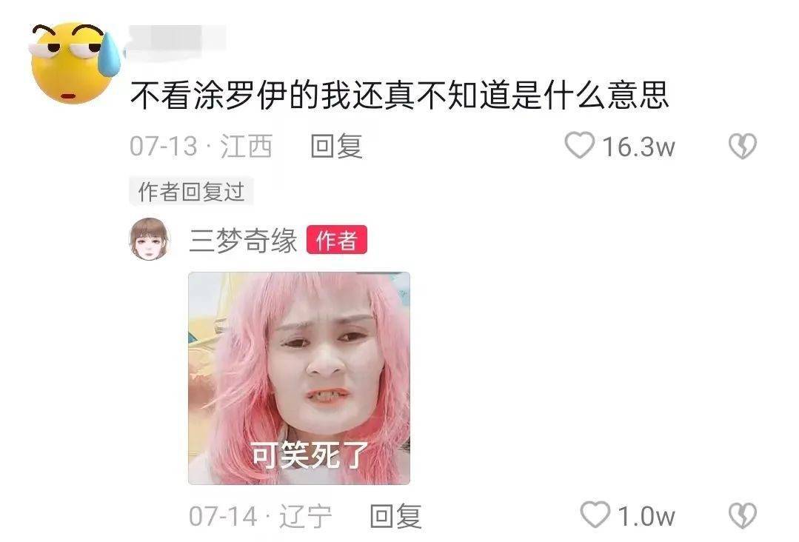Click the 辽宁 location label
This screenshot has width=799, height=542.
coord(306,516)
